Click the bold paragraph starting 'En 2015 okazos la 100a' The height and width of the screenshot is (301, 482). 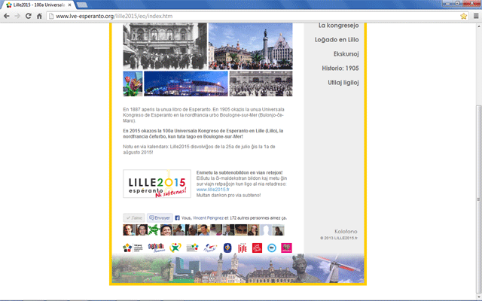[x=203, y=134]
